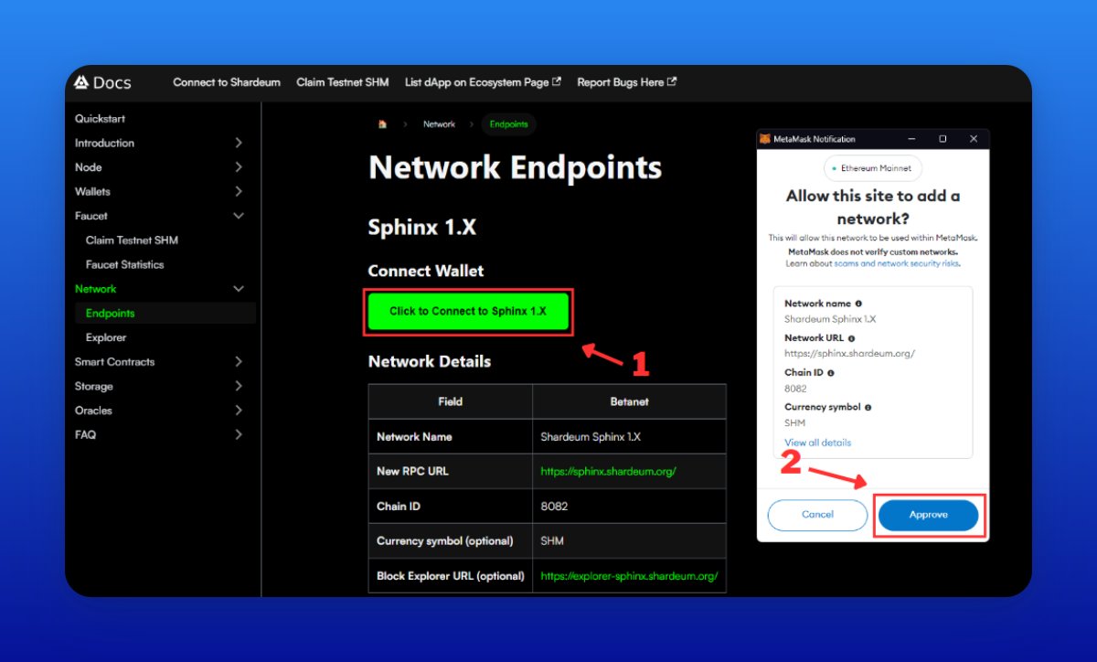Open List dApp on Ecosystem Page link
Screen dimensions: 1097x662
click(483, 82)
